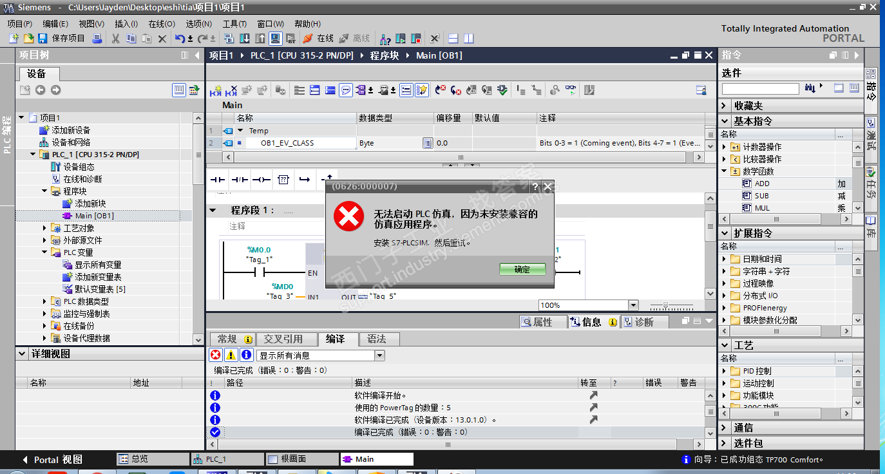Expand the 计数器操作 folder
885x474 pixels.
724,147
